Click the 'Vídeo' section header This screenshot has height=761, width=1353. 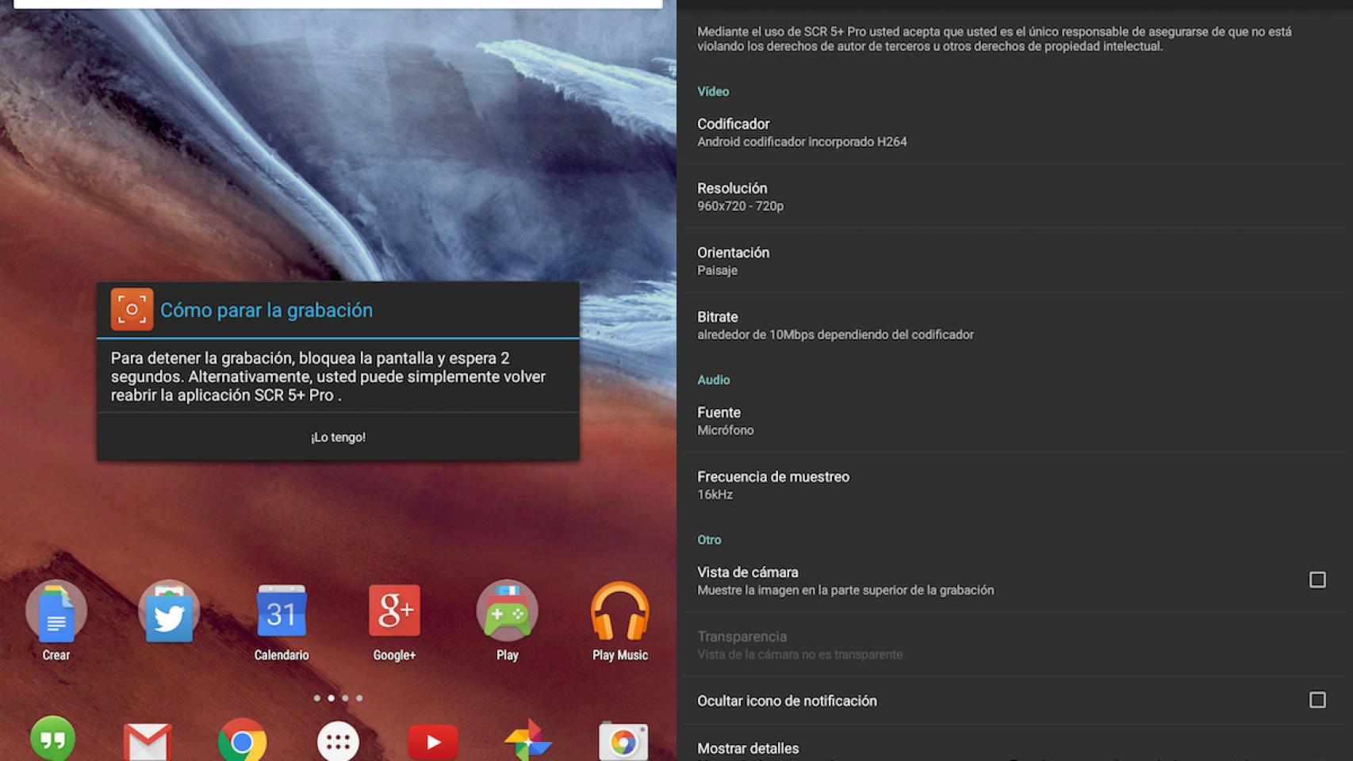click(x=713, y=91)
